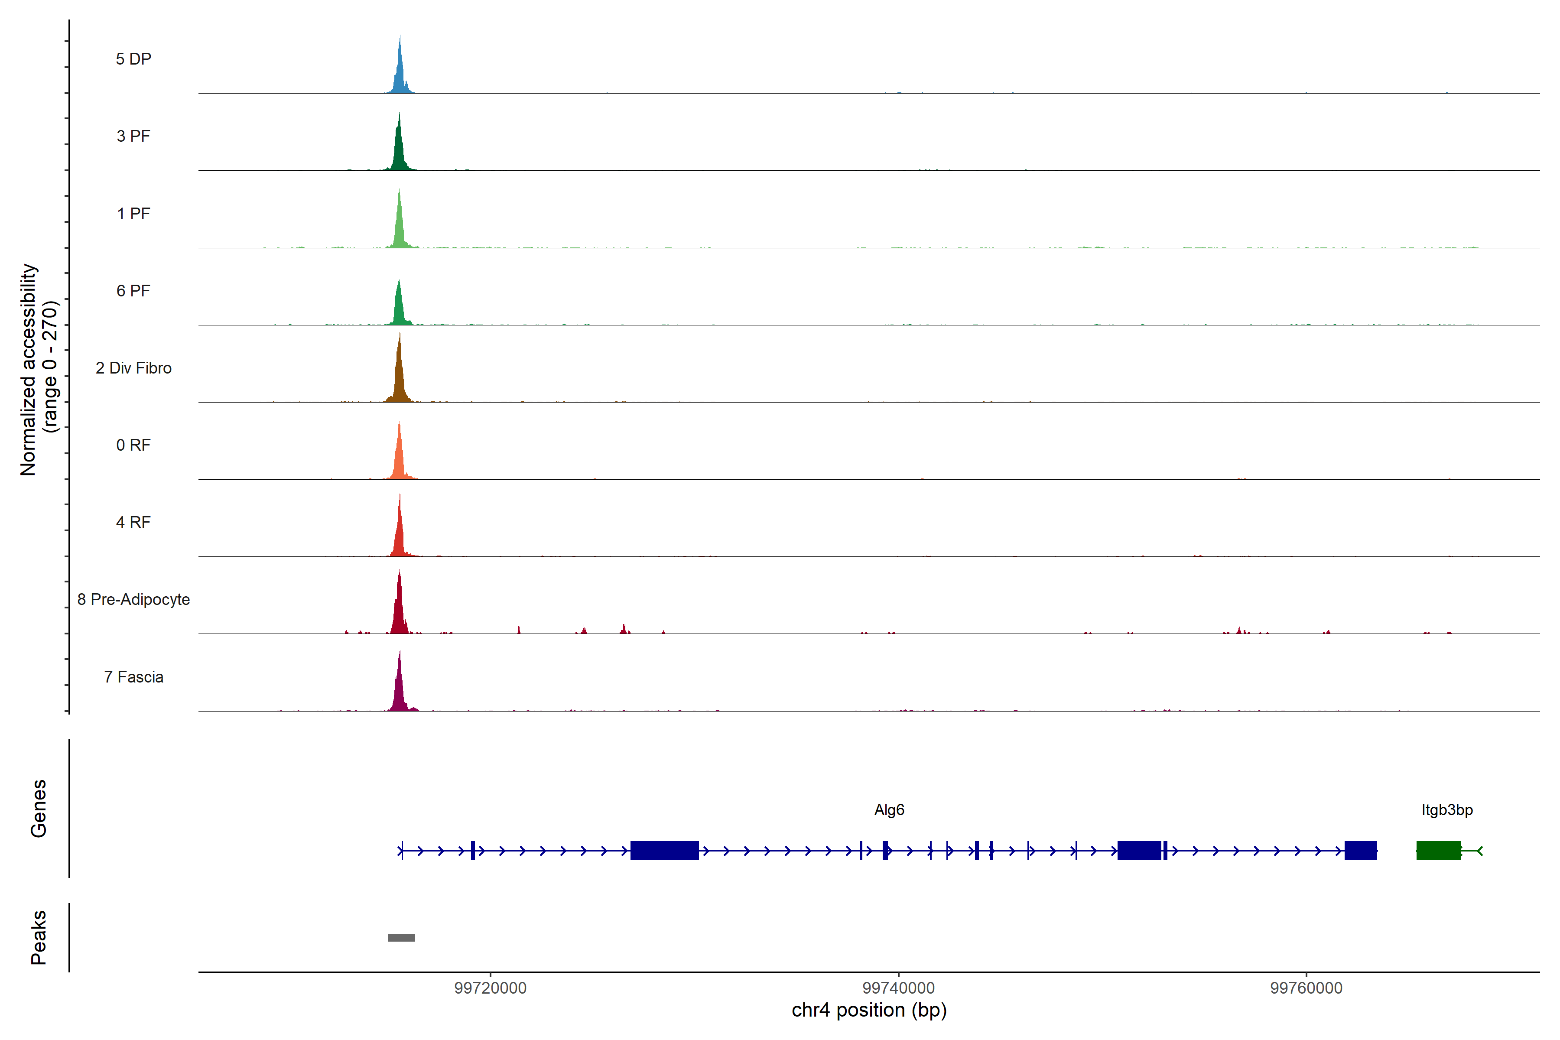Image resolution: width=1560 pixels, height=1040 pixels.
Task: Click the 5 DP track label
Action: (133, 59)
